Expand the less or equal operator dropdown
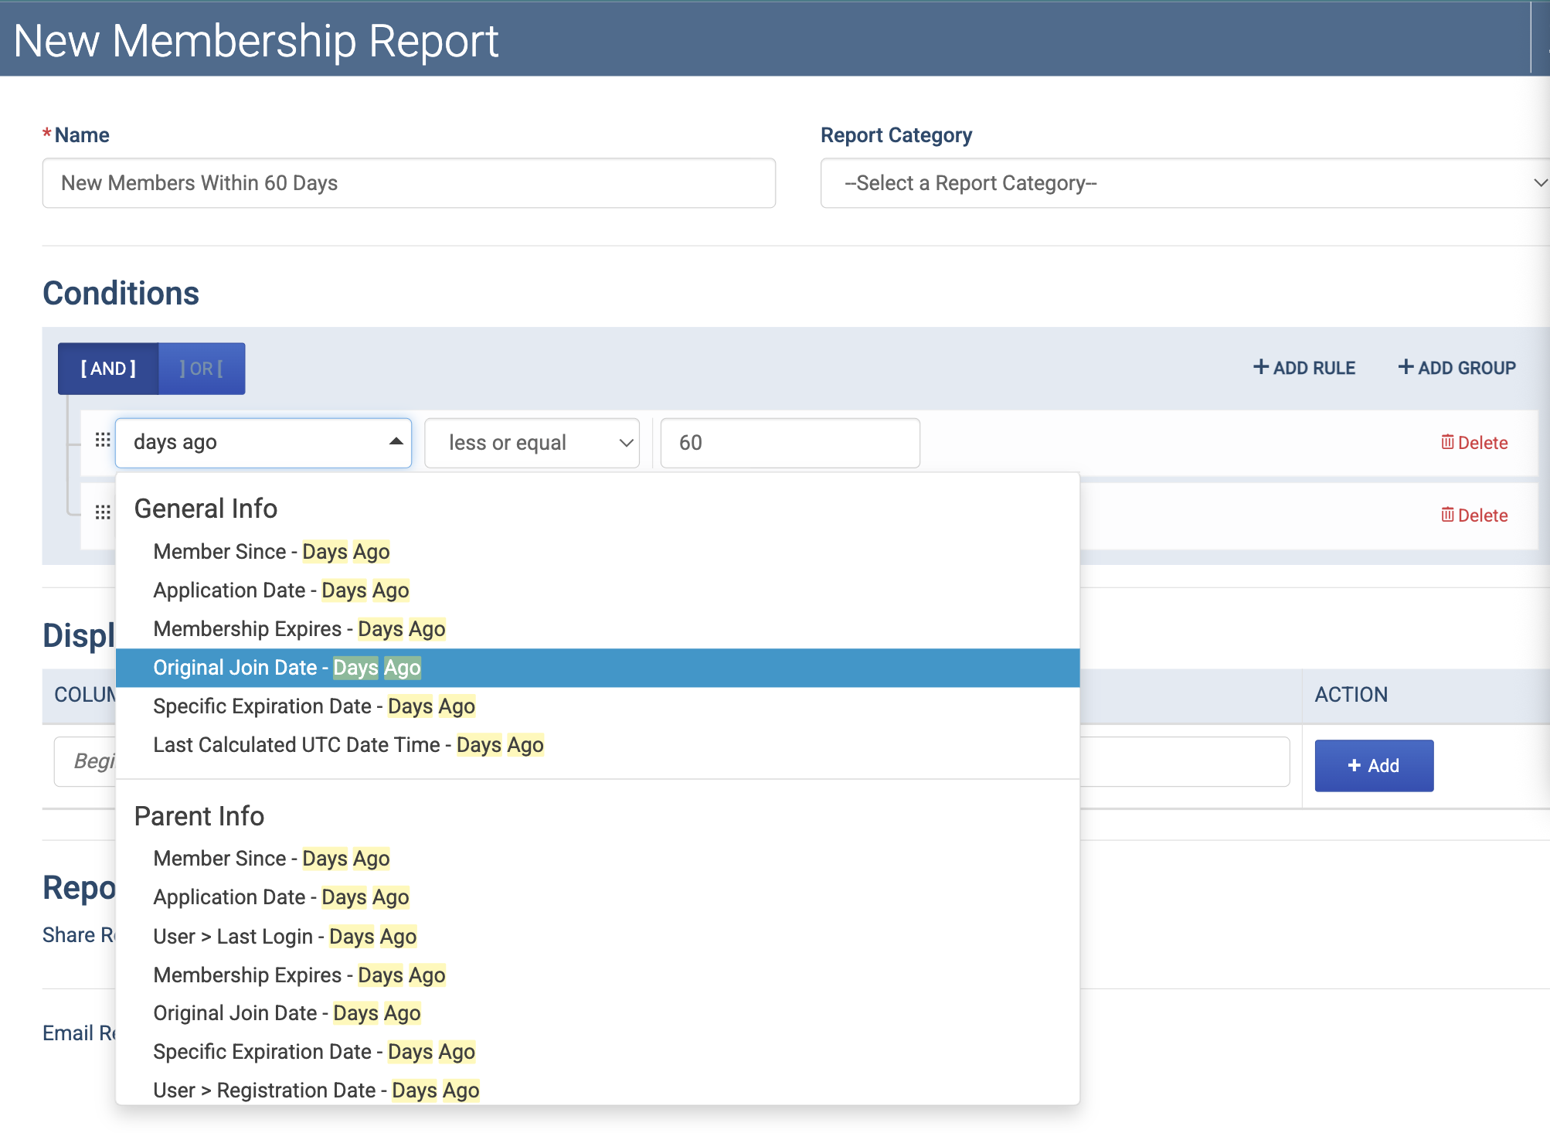1550x1133 pixels. click(532, 443)
